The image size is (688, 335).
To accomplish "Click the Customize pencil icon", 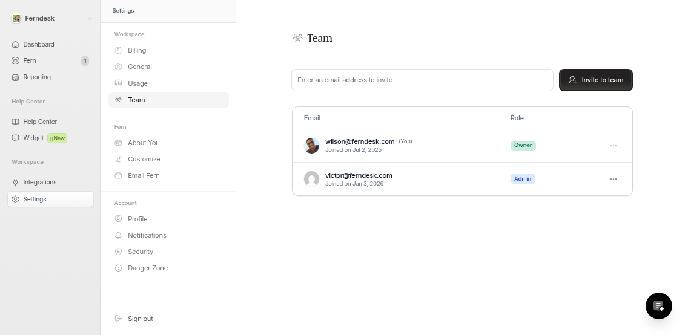I will coord(119,159).
